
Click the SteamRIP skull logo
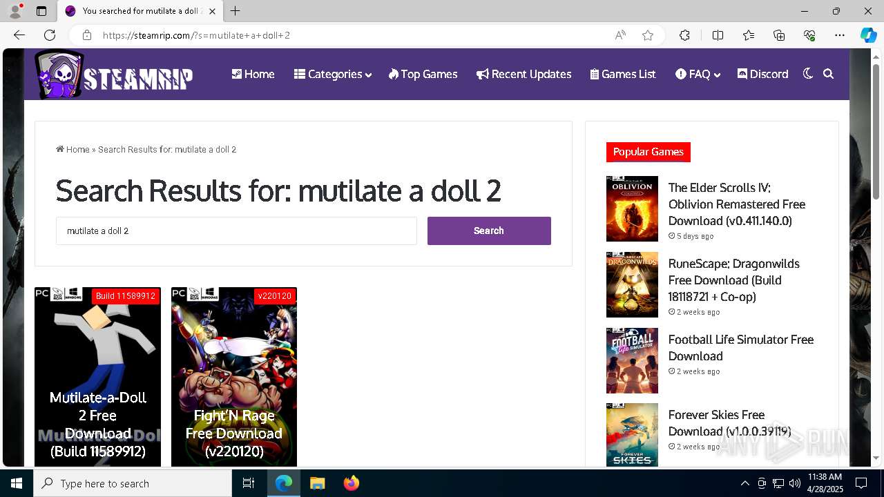114,75
